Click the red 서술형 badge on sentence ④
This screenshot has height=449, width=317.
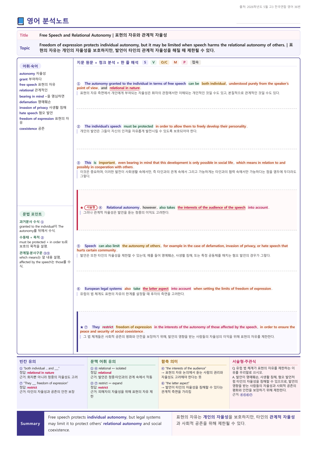91,207
